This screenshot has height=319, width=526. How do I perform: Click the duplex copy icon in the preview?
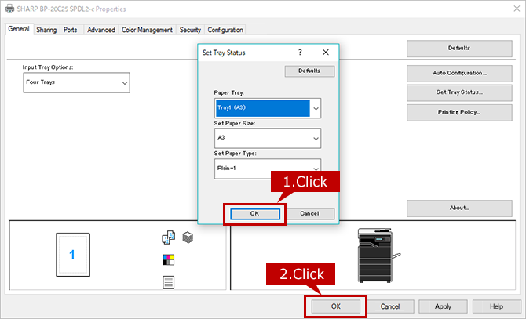pyautogui.click(x=169, y=237)
